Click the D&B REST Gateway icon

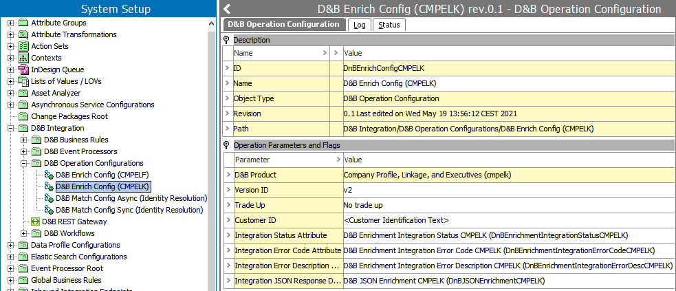36,222
